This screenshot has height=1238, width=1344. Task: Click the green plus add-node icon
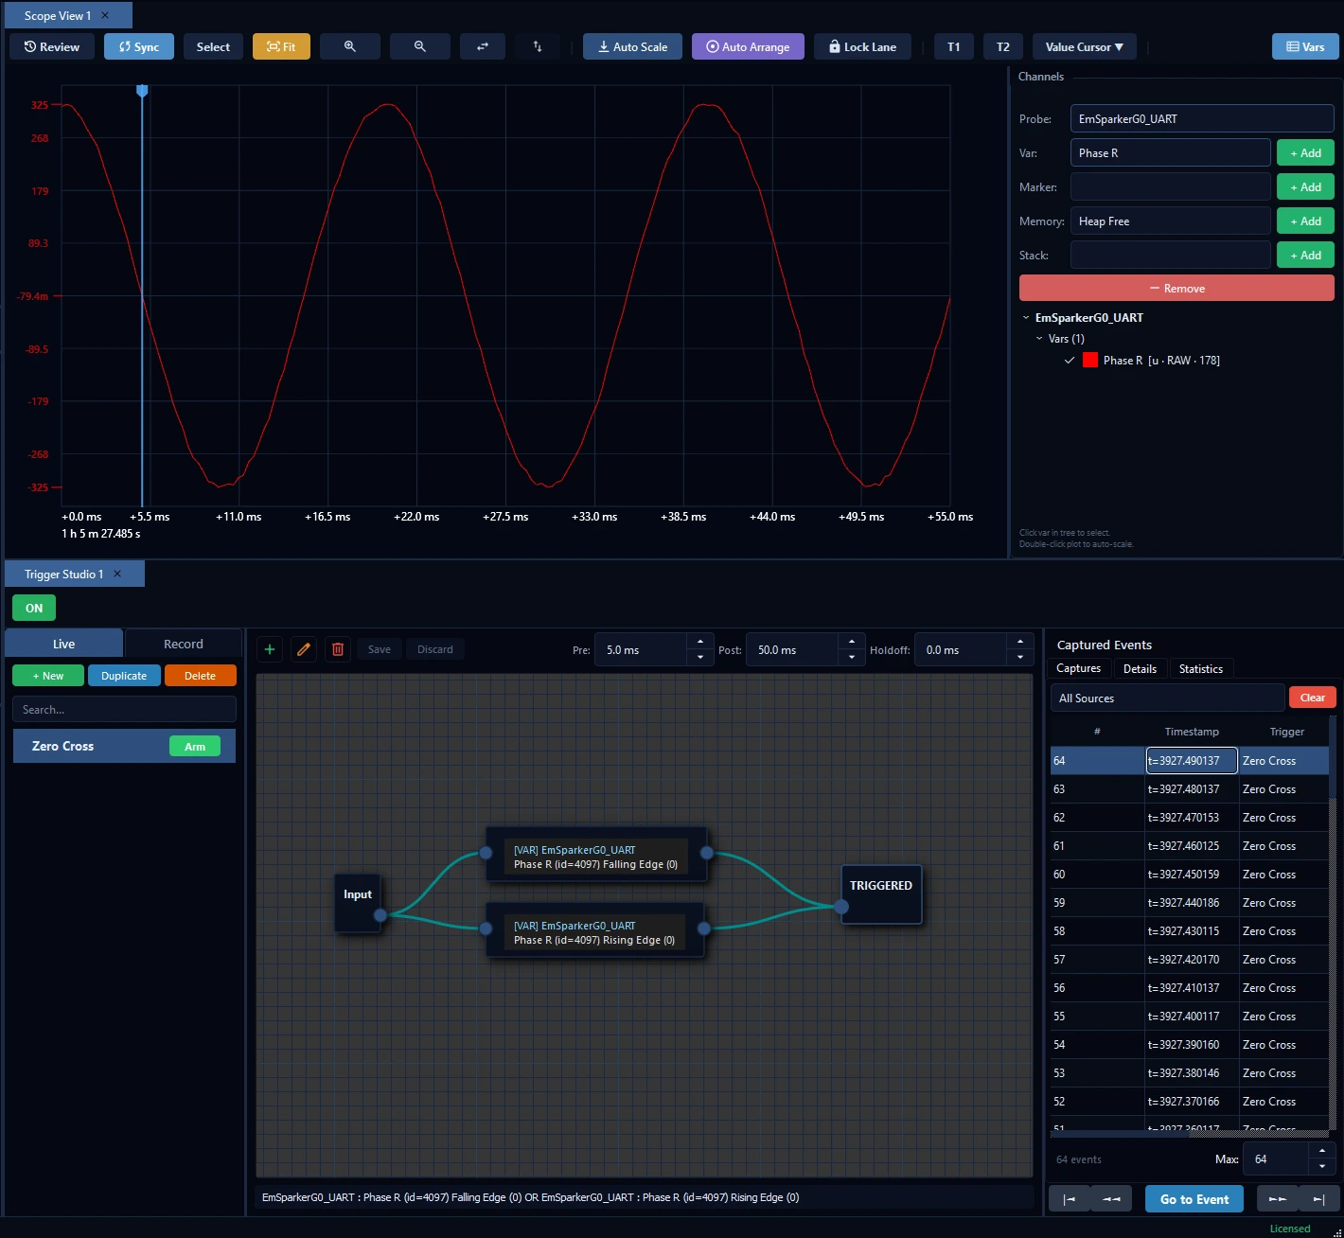tap(270, 649)
